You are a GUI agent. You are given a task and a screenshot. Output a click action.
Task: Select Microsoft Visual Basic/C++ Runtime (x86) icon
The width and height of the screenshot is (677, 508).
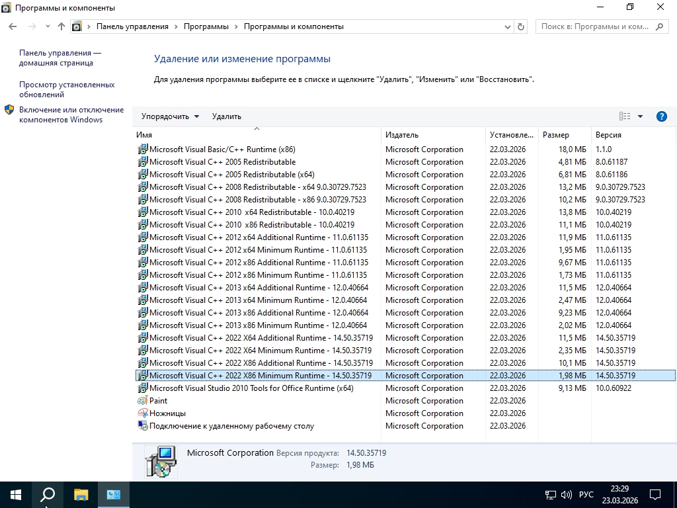[143, 149]
